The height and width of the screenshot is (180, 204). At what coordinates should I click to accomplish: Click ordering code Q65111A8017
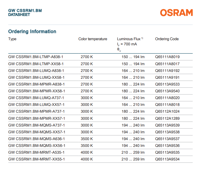pyautogui.click(x=167, y=64)
